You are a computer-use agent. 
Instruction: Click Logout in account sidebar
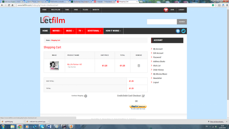point(156,83)
